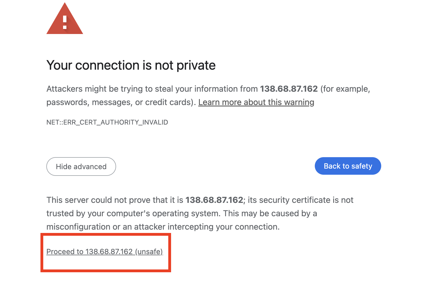Screen dimensions: 432x282
Task: Click the 'Proceed to' portion of the unsafe link
Action: pyautogui.click(x=65, y=251)
